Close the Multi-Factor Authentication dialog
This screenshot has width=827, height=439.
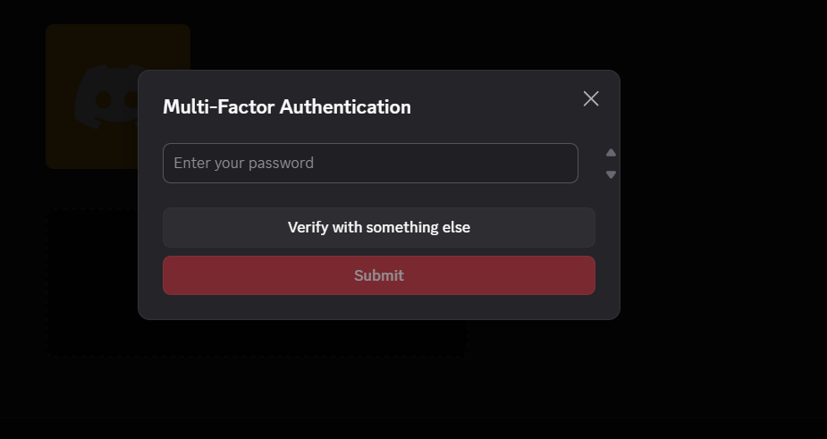591,98
